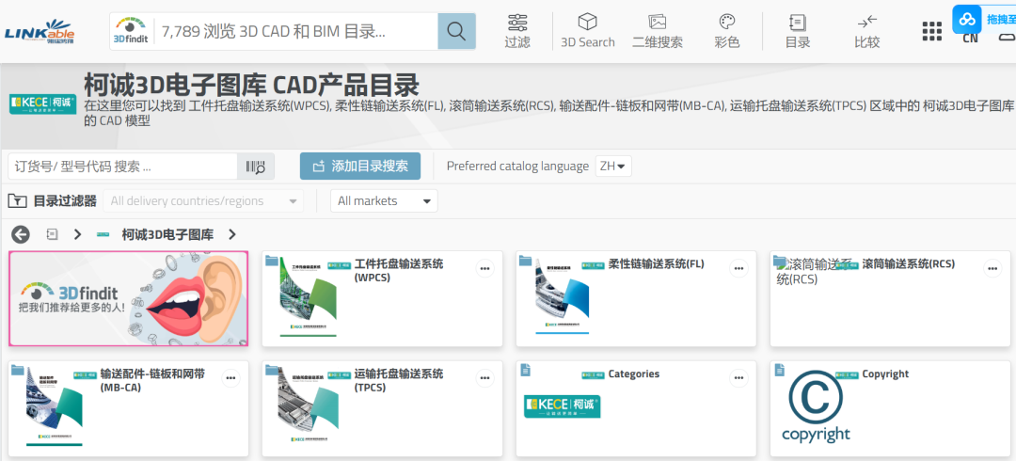Expand the Preferred catalog language ZH dropdown
This screenshot has width=1016, height=461.
pos(613,167)
